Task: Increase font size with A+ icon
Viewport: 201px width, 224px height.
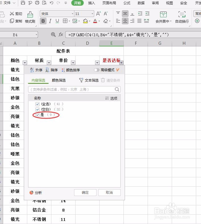Action: (x=99, y=14)
